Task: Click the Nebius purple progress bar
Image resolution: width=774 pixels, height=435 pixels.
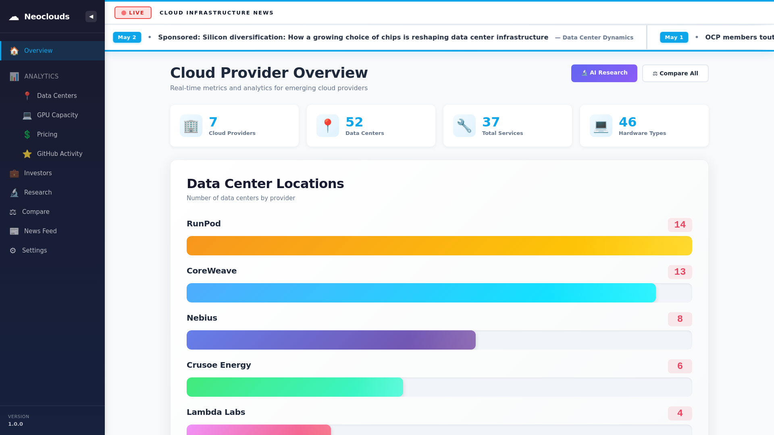Action: [331, 340]
